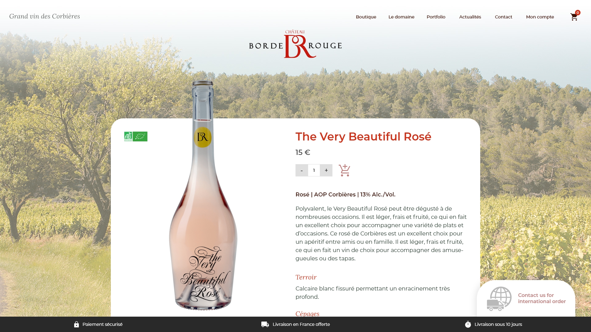Go to the Portfolio page
591x332 pixels.
[436, 17]
